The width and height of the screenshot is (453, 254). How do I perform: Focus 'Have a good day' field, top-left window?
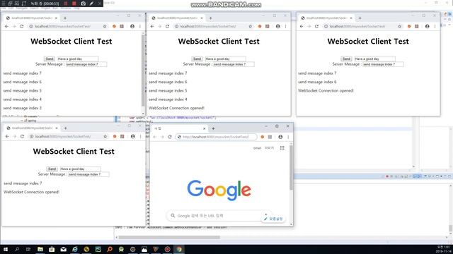pos(78,59)
